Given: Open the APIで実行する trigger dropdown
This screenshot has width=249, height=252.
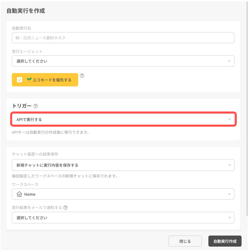Looking at the screenshot, I should [123, 119].
